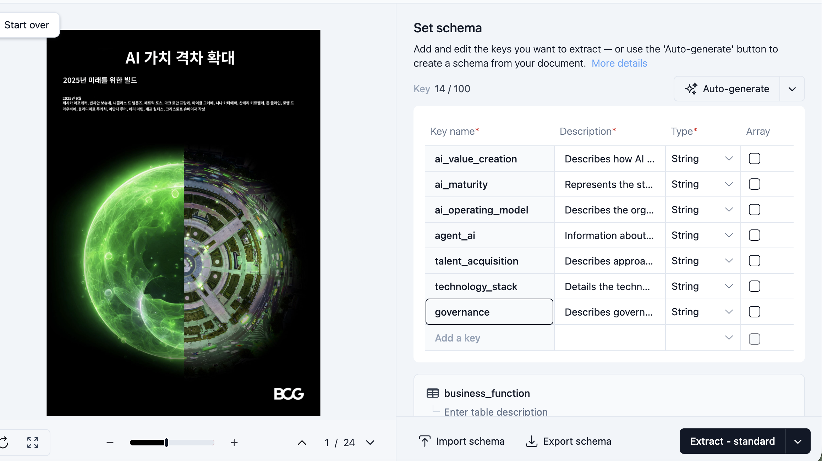
Task: Expand the Auto-generate options arrow
Action: pyautogui.click(x=792, y=89)
